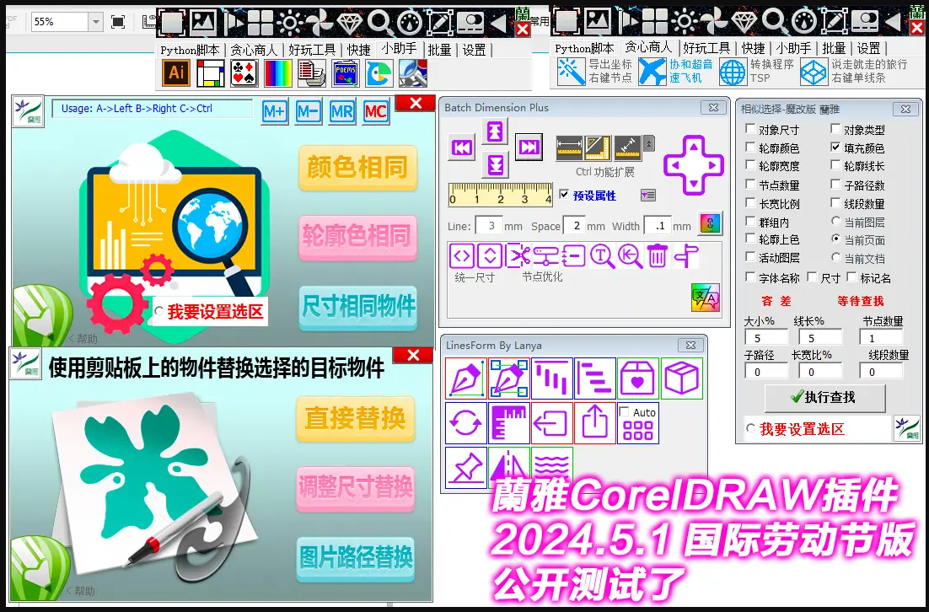Click the heart box icon in LinesForm
Viewport: 929px width, 612px height.
pyautogui.click(x=637, y=378)
